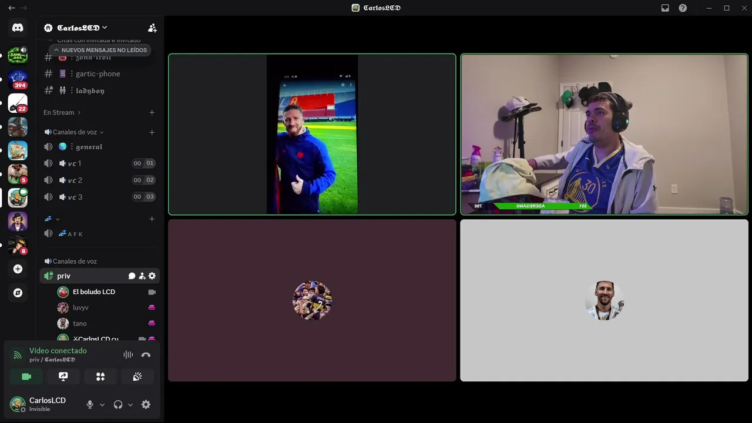The height and width of the screenshot is (423, 752).
Task: Disconnect from voice call
Action: [x=146, y=355]
